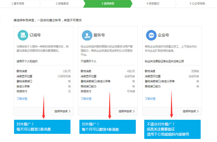The height and width of the screenshot is (142, 217).
Task: Click the active step 3 选择类型
Action: [x=108, y=4]
